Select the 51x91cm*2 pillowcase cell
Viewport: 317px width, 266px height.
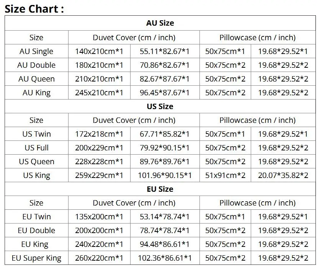[225, 175]
